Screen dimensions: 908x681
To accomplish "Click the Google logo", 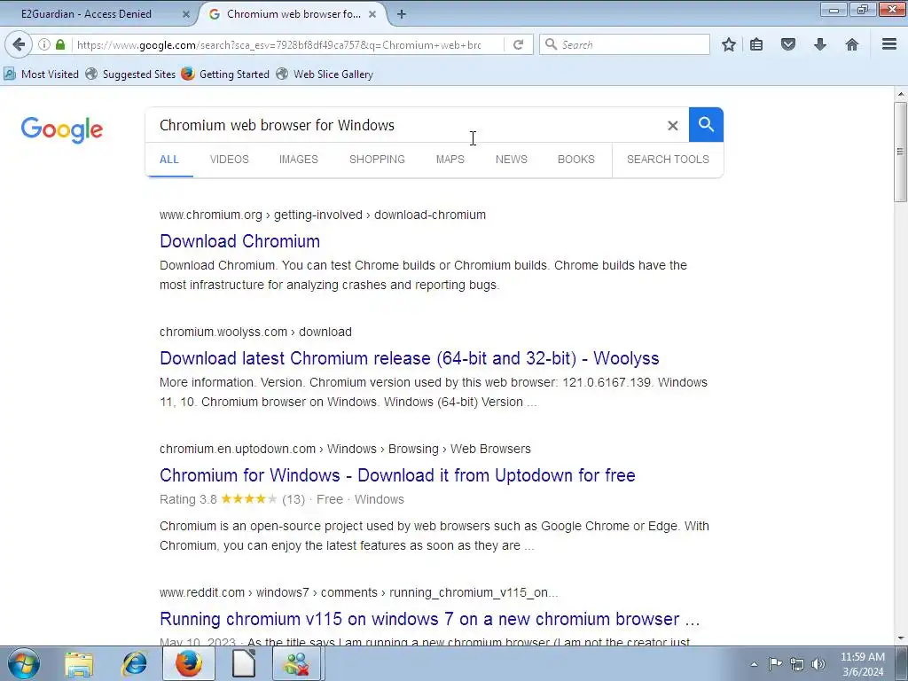I will coord(61,129).
